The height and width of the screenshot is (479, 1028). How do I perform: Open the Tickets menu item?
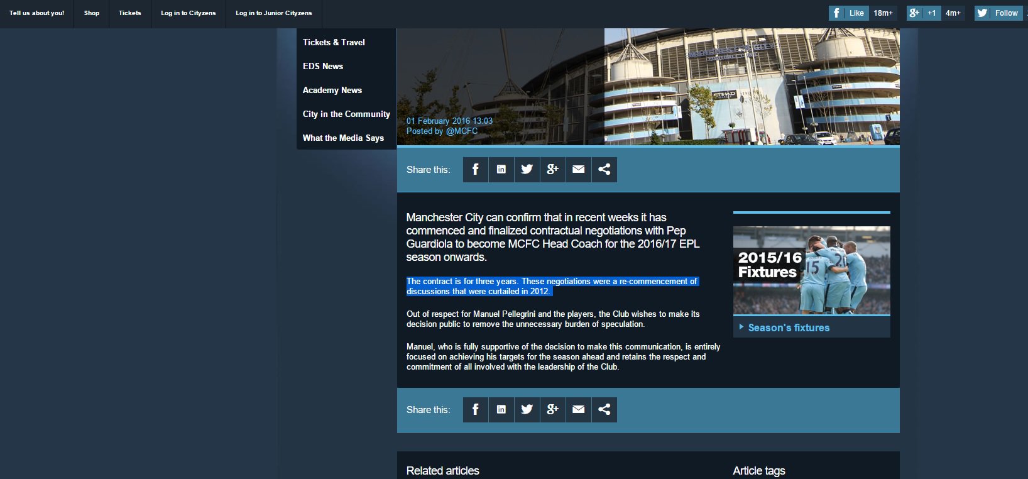pos(130,13)
